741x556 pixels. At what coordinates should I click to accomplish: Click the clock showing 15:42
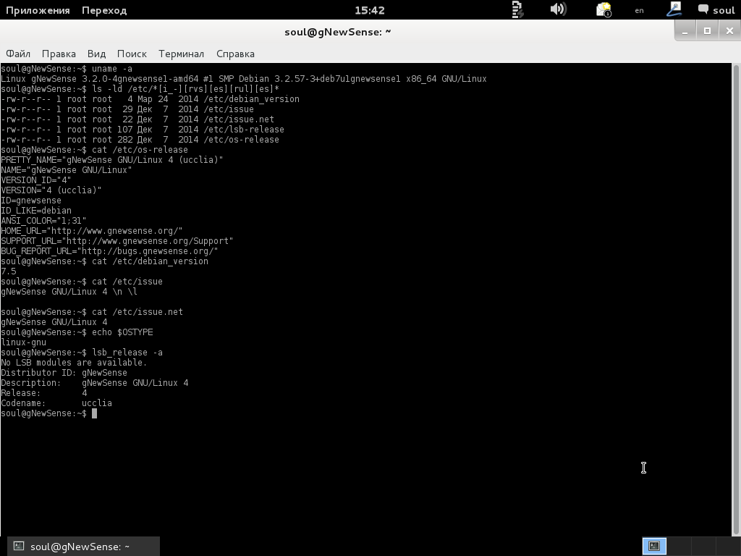370,10
